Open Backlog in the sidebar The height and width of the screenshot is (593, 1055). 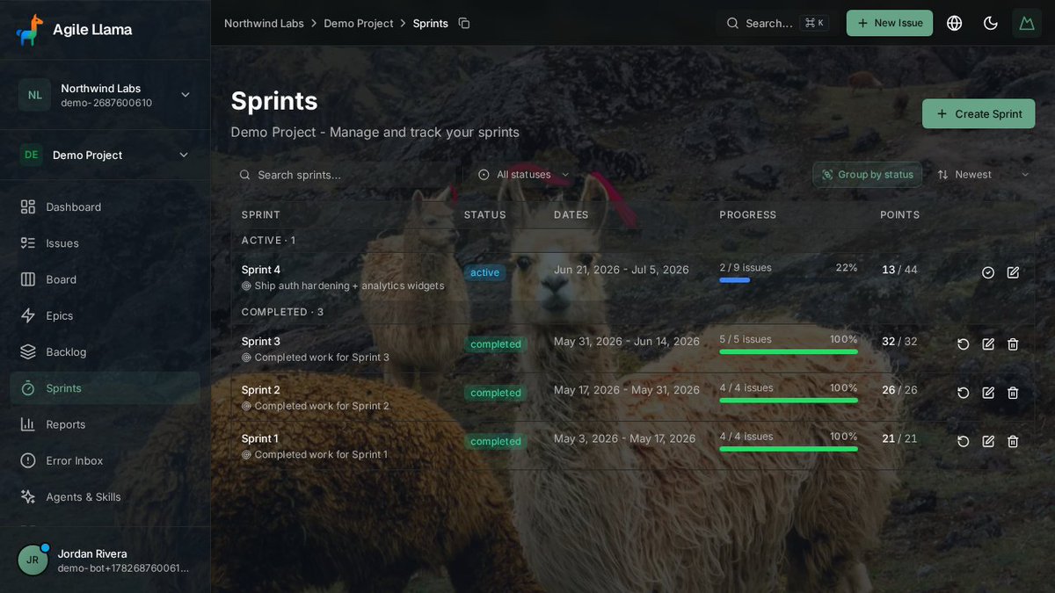[x=105, y=351]
